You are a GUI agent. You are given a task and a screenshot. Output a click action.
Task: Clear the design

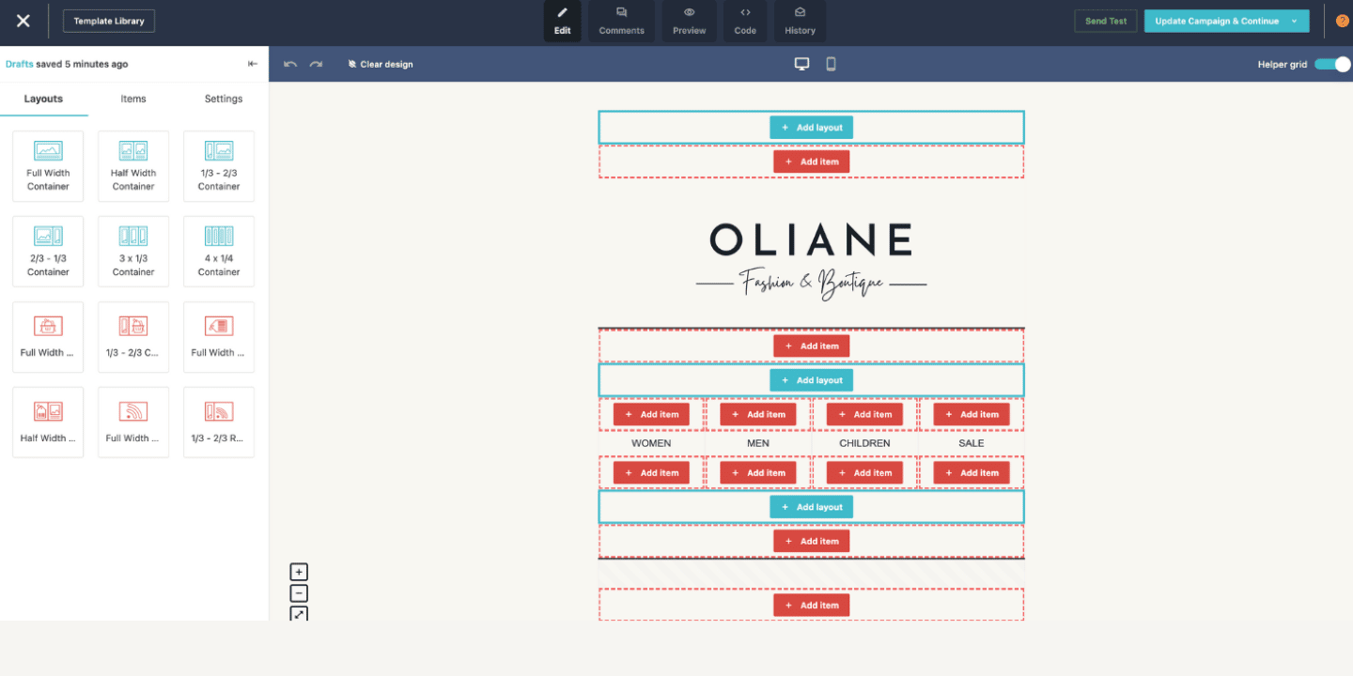pyautogui.click(x=381, y=64)
